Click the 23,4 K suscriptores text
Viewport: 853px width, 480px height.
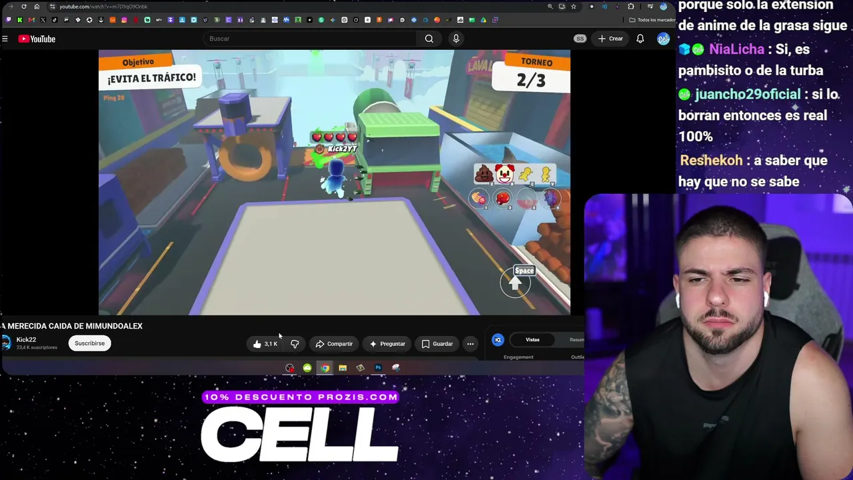pos(37,347)
